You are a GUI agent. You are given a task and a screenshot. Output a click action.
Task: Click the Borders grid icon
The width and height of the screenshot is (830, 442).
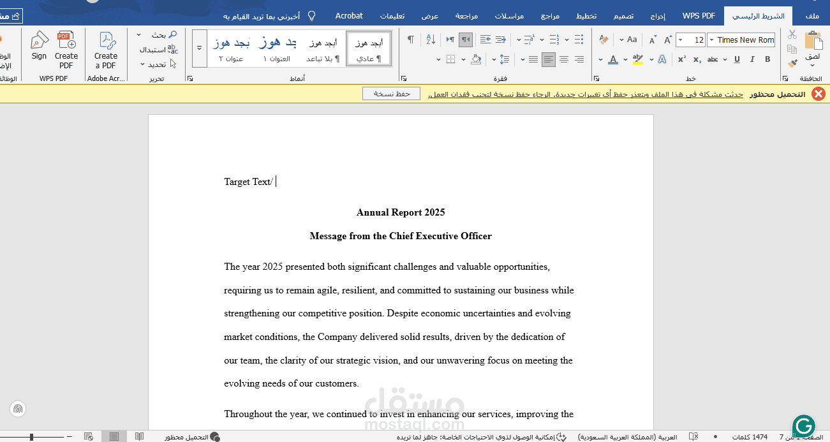pos(451,59)
